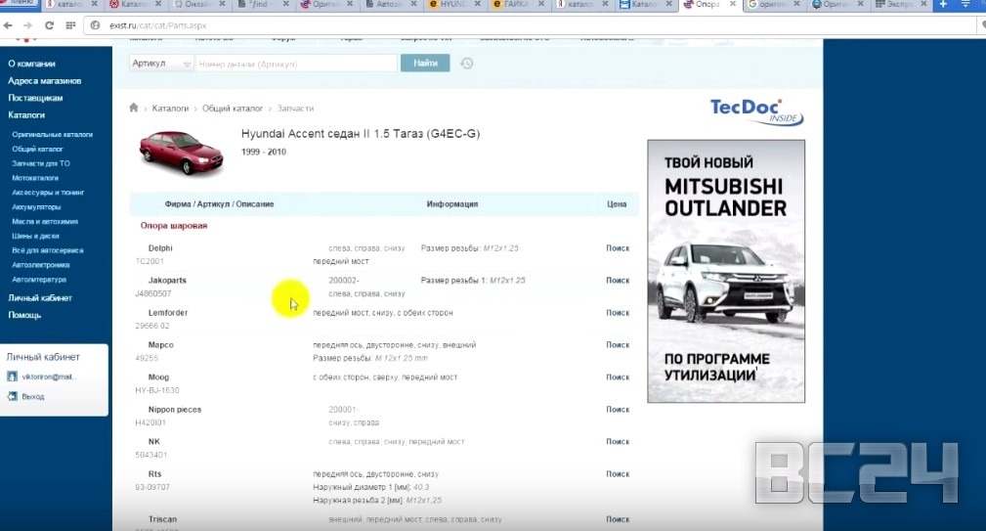The image size is (986, 531).
Task: Open search history clock icon
Action: click(467, 64)
